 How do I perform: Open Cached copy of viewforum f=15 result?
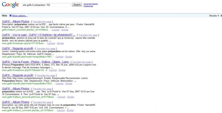click(53, 70)
